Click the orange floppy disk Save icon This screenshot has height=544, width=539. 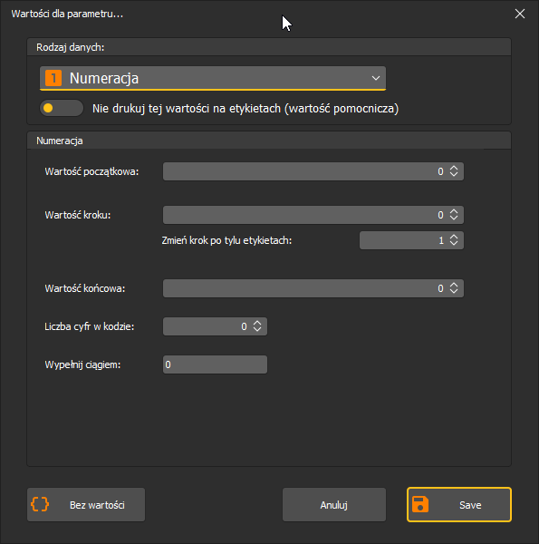[x=420, y=504]
